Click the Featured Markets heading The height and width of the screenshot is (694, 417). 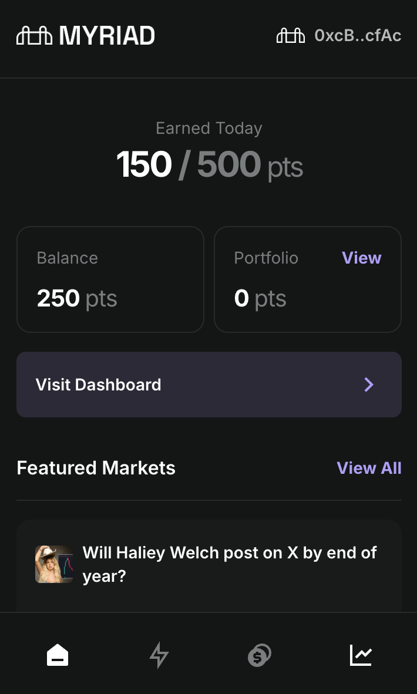click(x=96, y=468)
